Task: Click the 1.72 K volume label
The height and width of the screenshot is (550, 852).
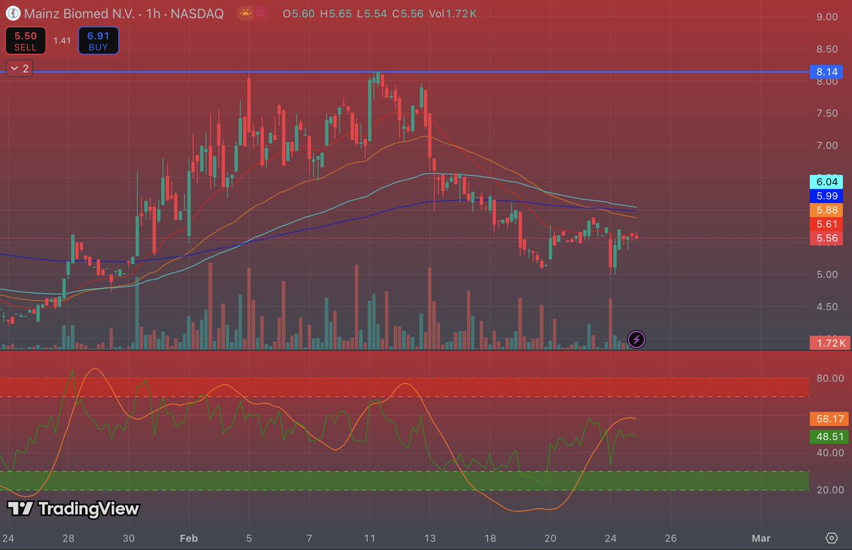Action: [829, 343]
